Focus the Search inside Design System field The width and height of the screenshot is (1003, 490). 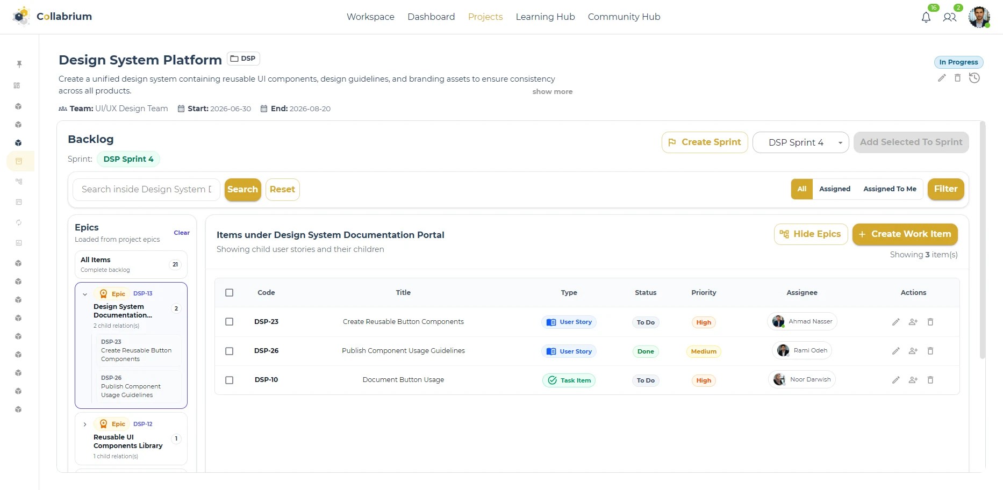pos(146,190)
